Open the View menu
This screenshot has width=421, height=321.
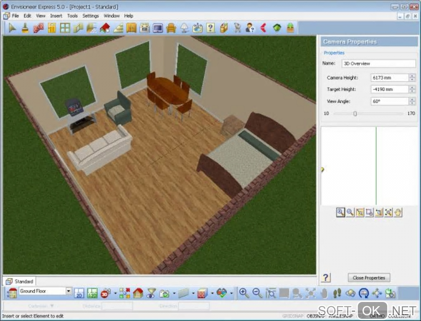[x=40, y=16]
